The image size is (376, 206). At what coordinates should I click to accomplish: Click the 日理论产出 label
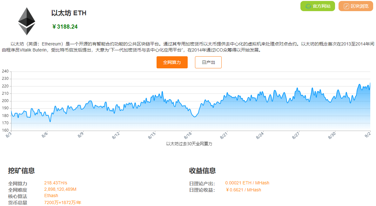[202, 184]
